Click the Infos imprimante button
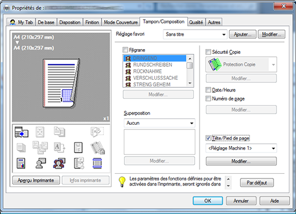296x214 pixels. point(85,180)
